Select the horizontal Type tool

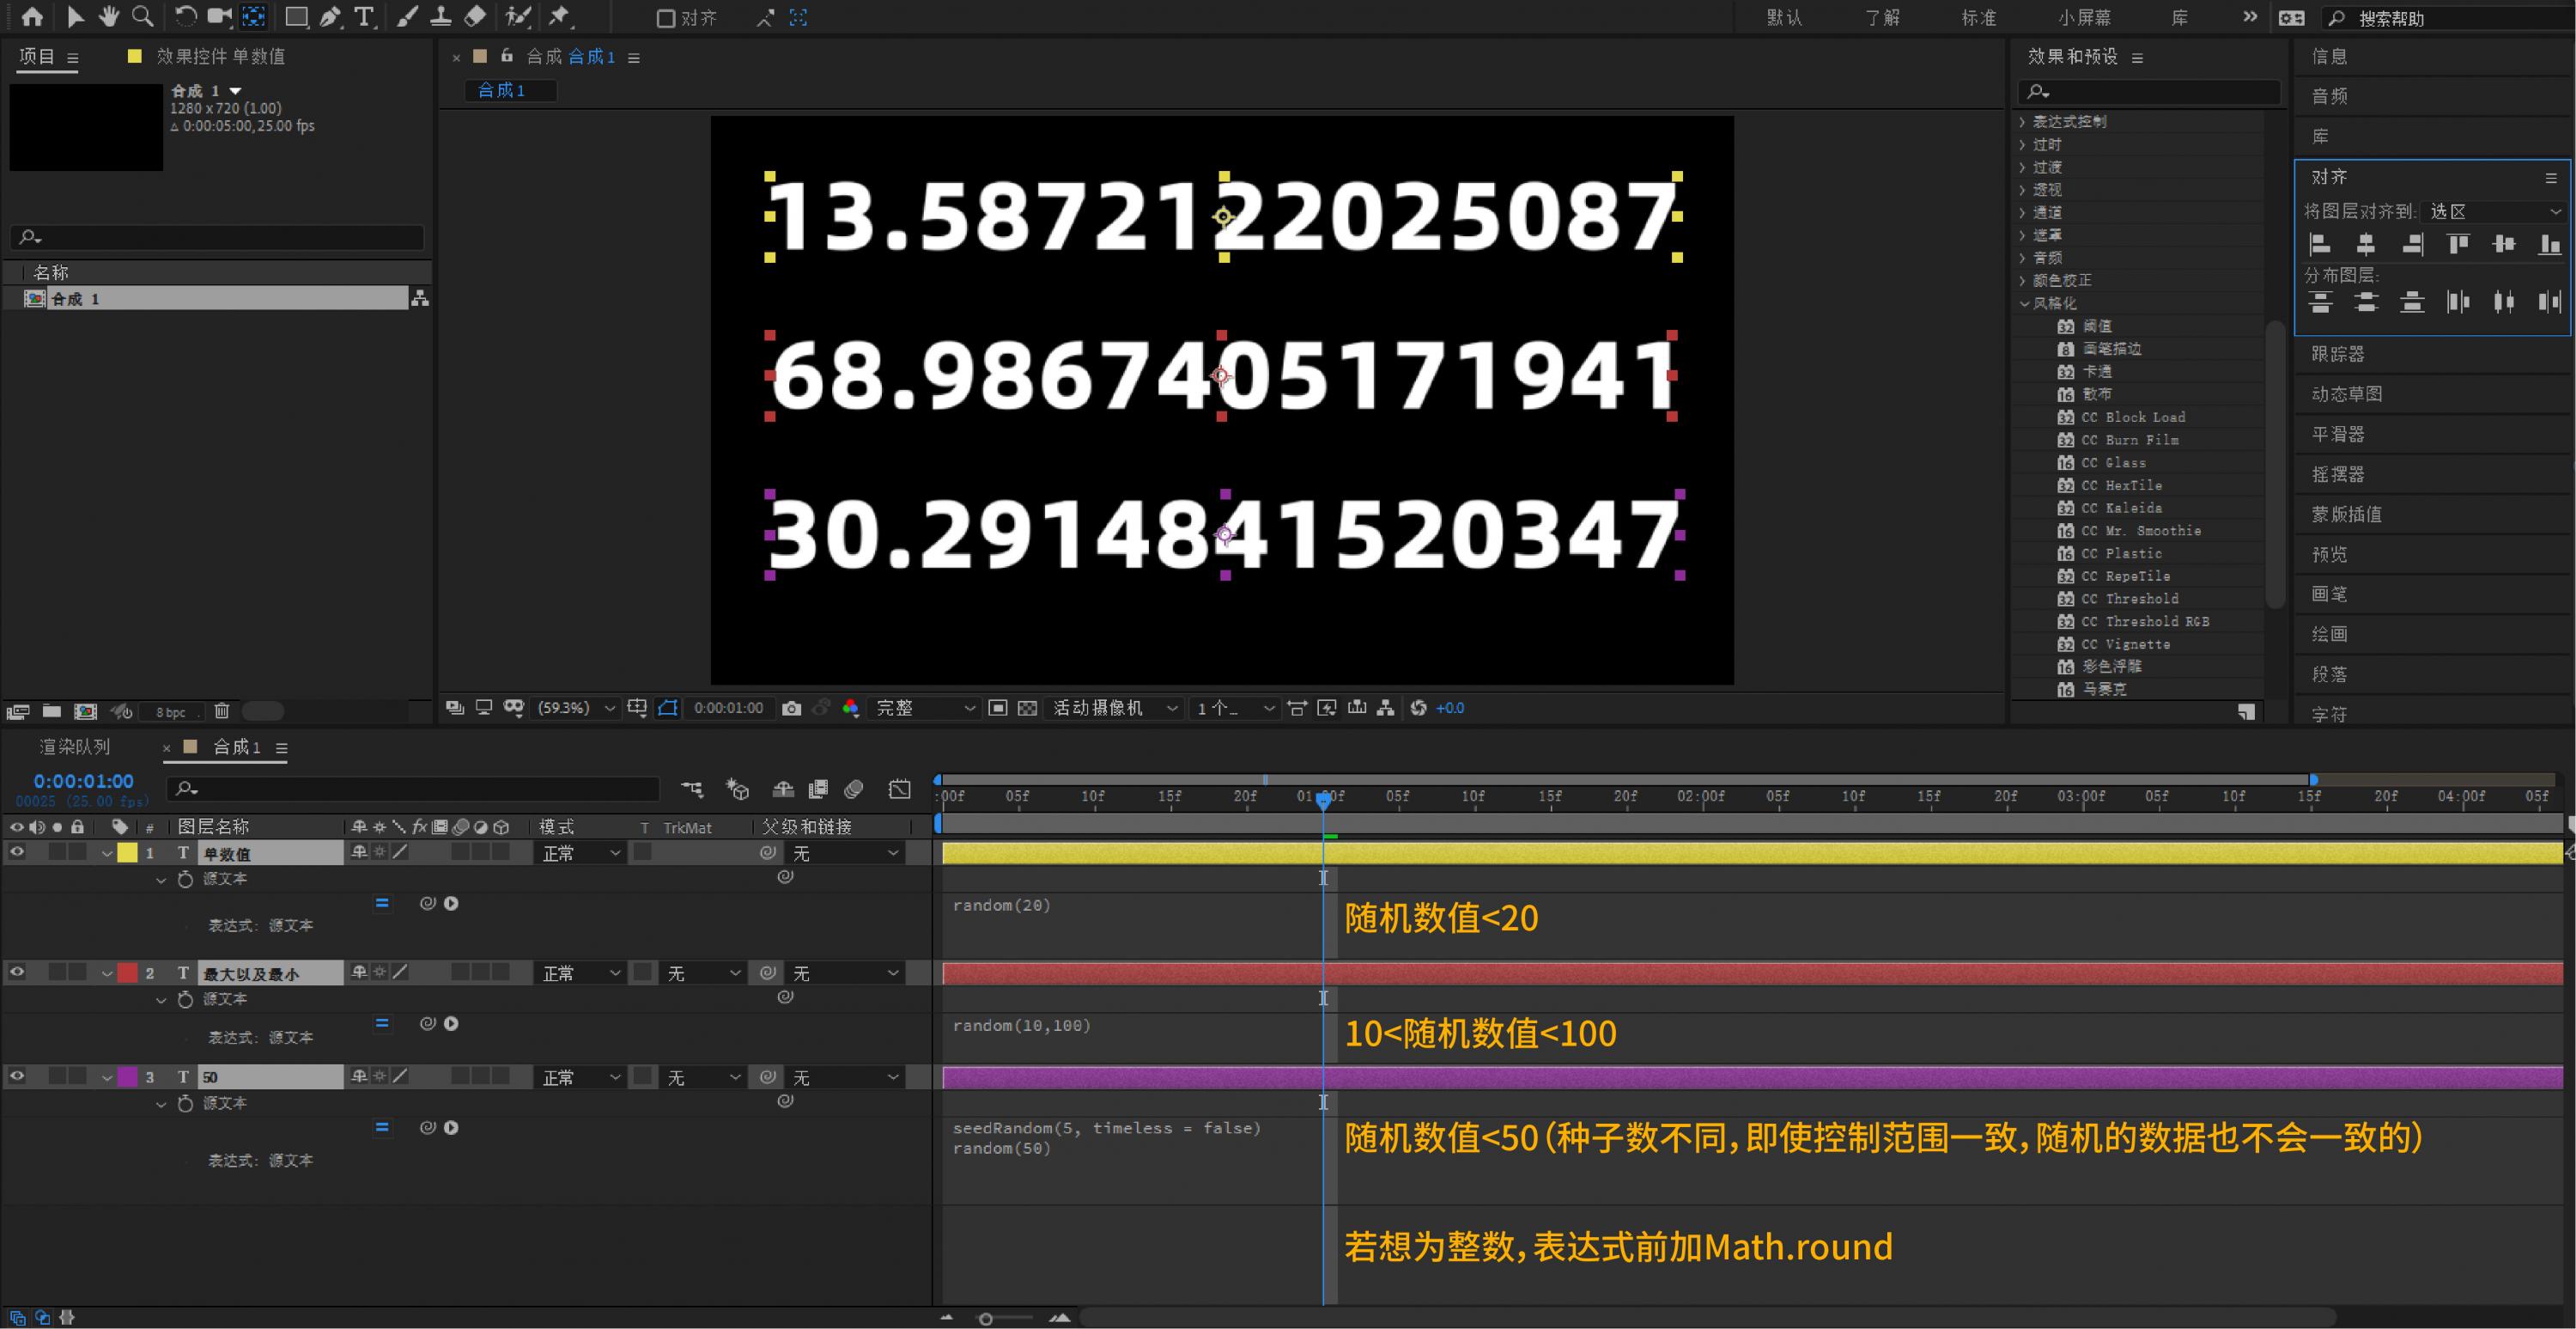(x=364, y=16)
